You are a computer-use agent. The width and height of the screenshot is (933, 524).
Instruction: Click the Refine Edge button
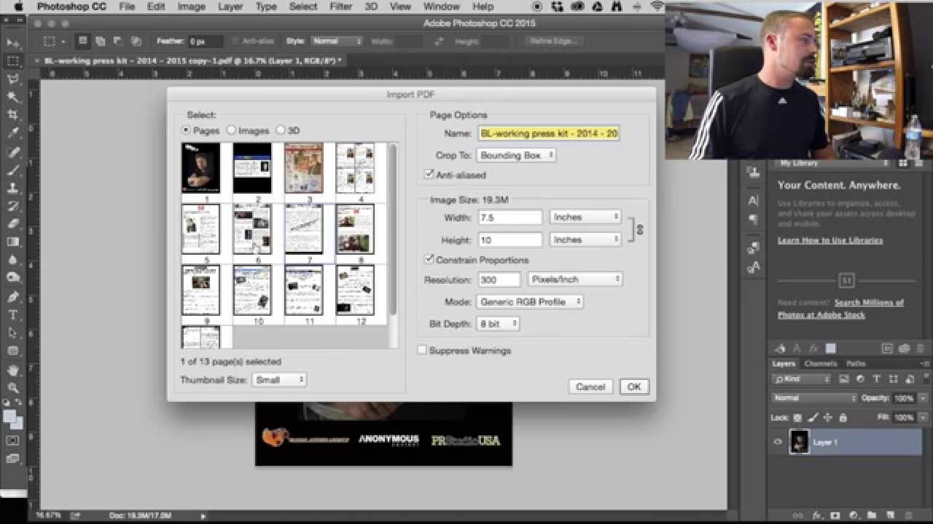point(553,41)
